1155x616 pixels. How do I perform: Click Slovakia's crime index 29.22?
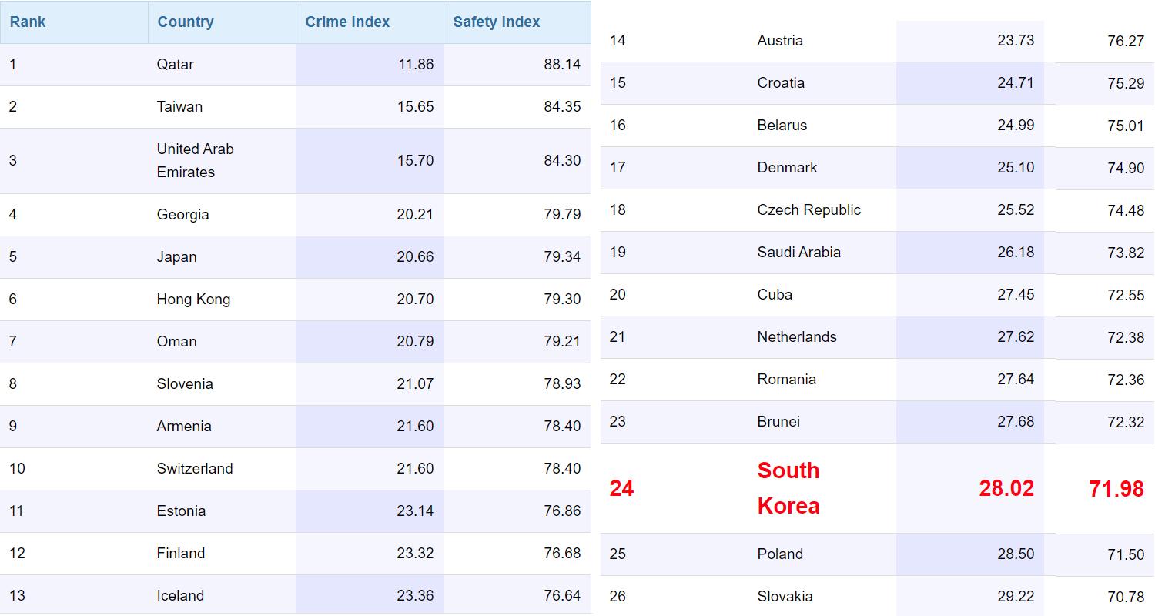click(x=1016, y=597)
